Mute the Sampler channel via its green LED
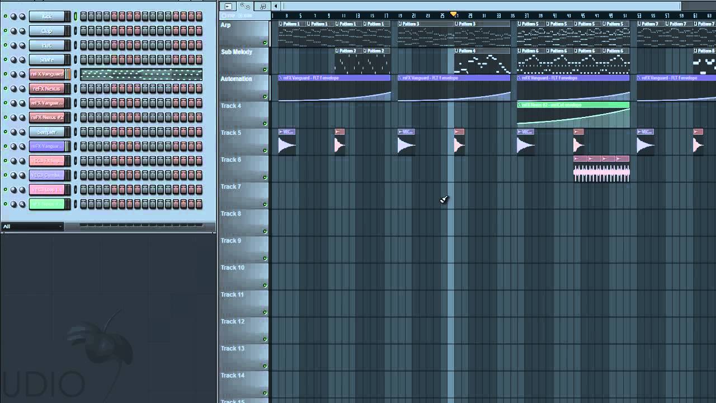This screenshot has width=716, height=403. coord(6,132)
